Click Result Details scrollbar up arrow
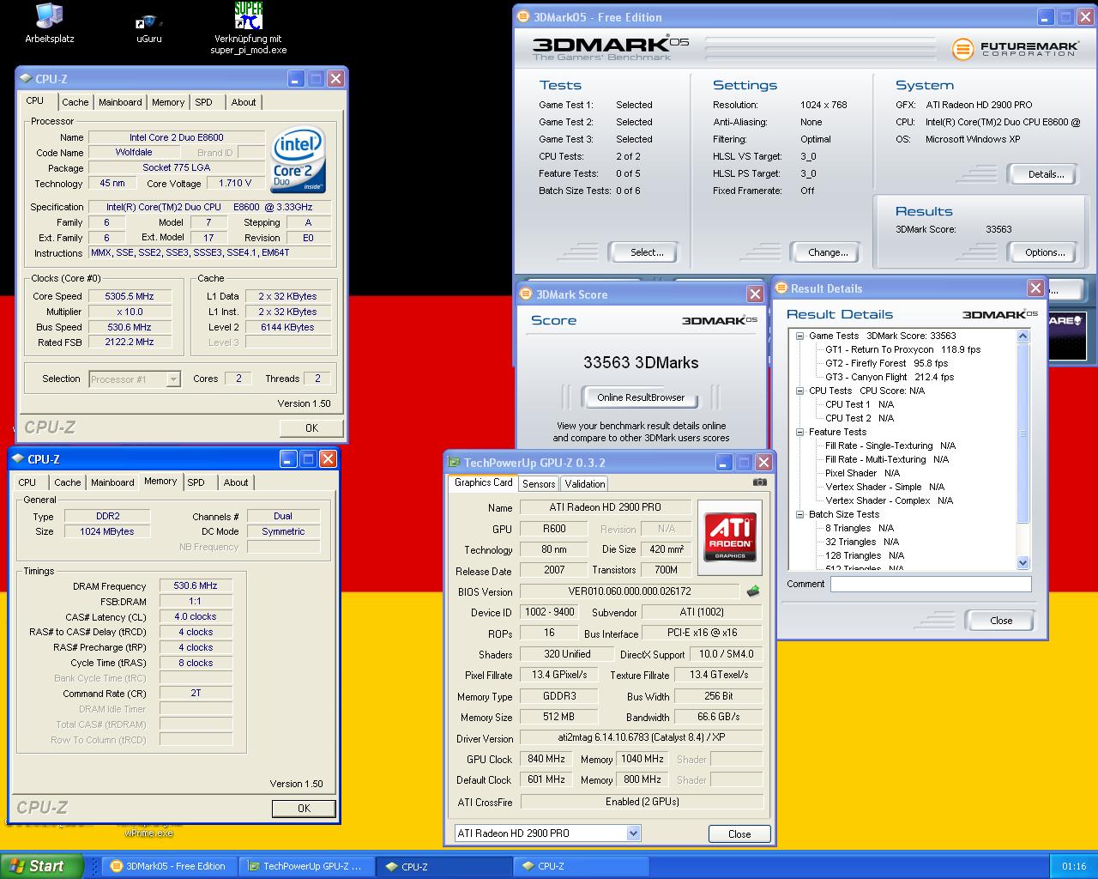This screenshot has height=879, width=1098. 1023,336
